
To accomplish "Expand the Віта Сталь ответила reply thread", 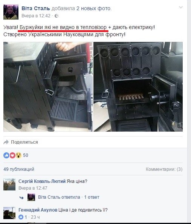I will (x=69, y=197).
